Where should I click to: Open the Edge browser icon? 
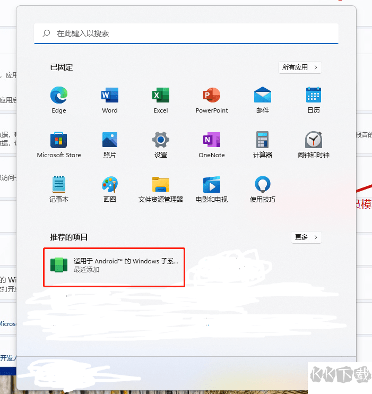[59, 95]
